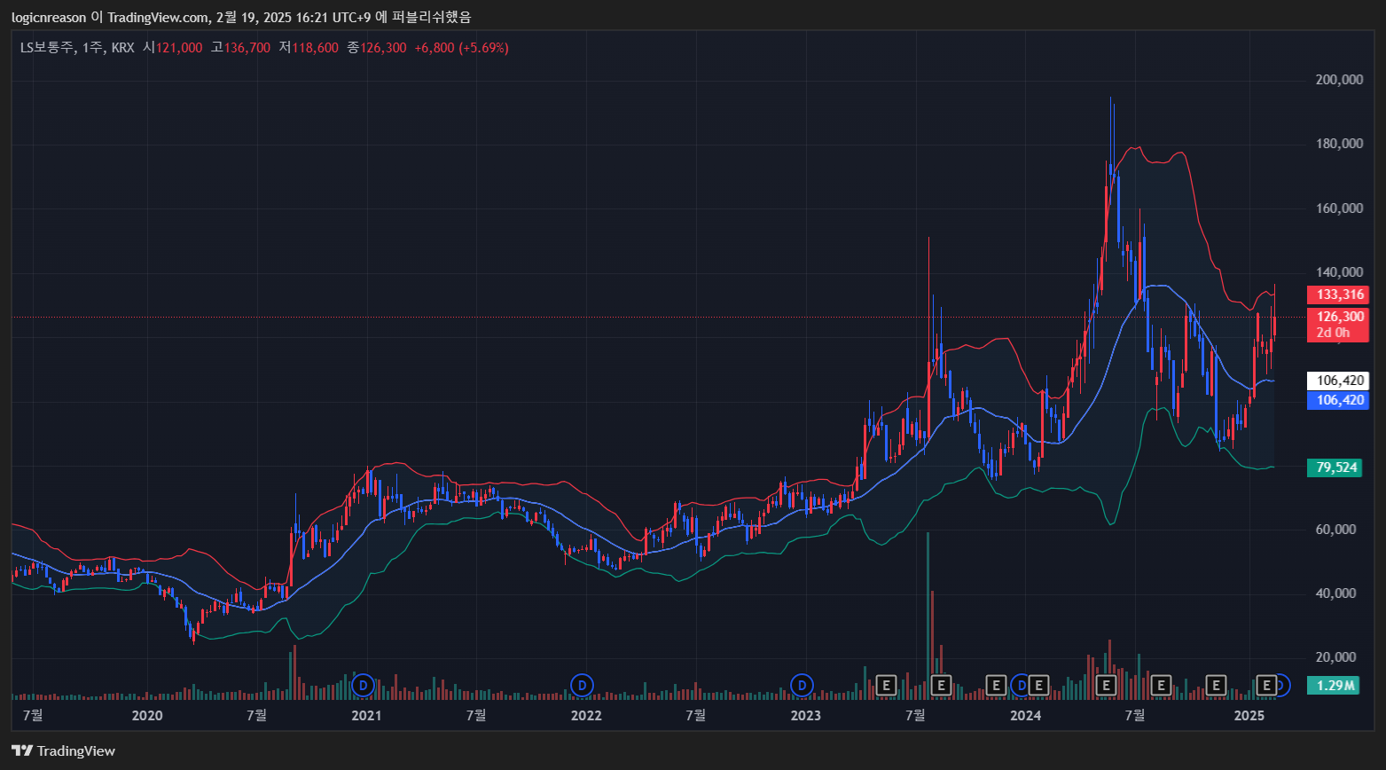Viewport: 1386px width, 770px height.
Task: Open the last earnings E marker before 2025
Action: click(x=1216, y=685)
